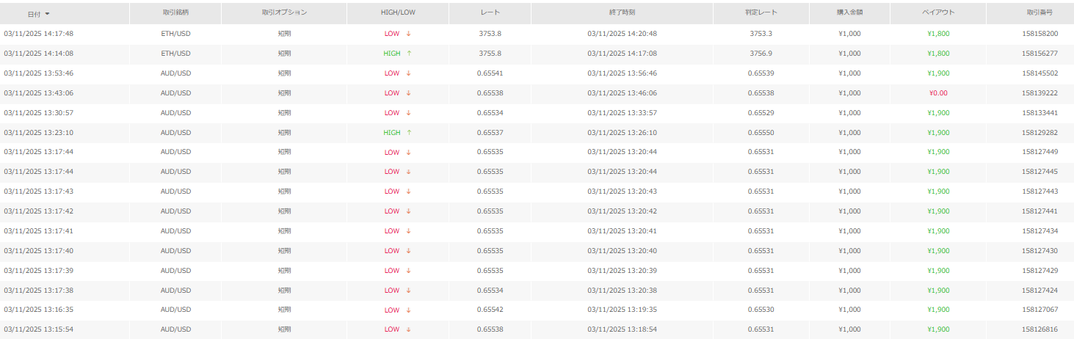Click the LOW arrow for trade 158133441

coord(408,113)
